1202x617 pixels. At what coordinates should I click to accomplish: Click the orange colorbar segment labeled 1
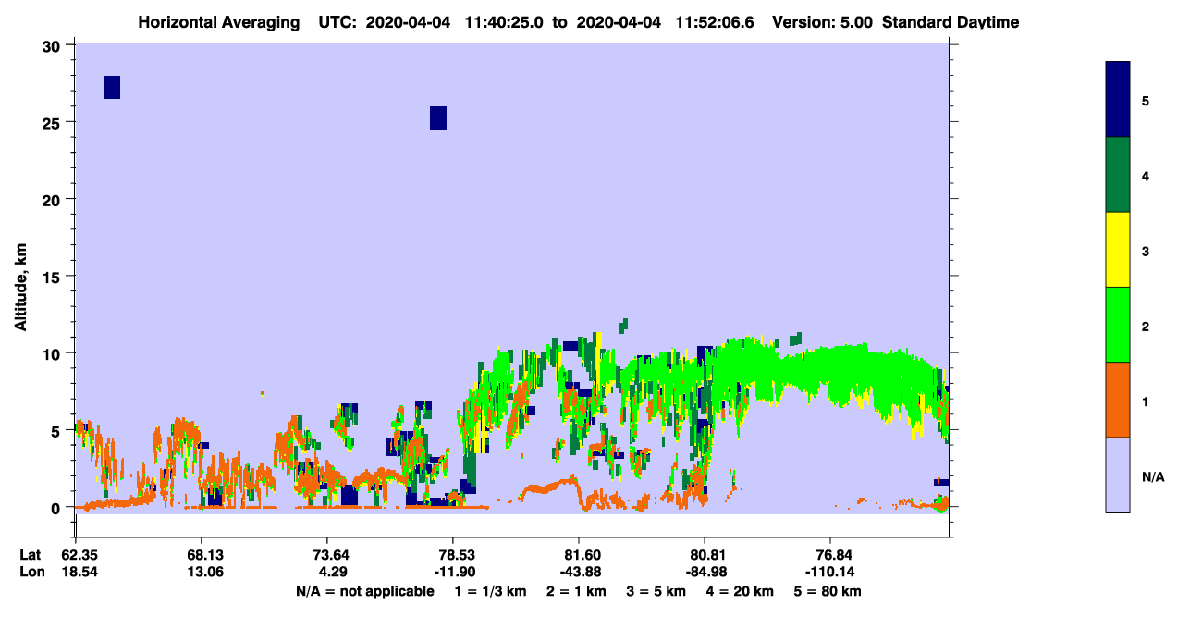coord(1118,400)
